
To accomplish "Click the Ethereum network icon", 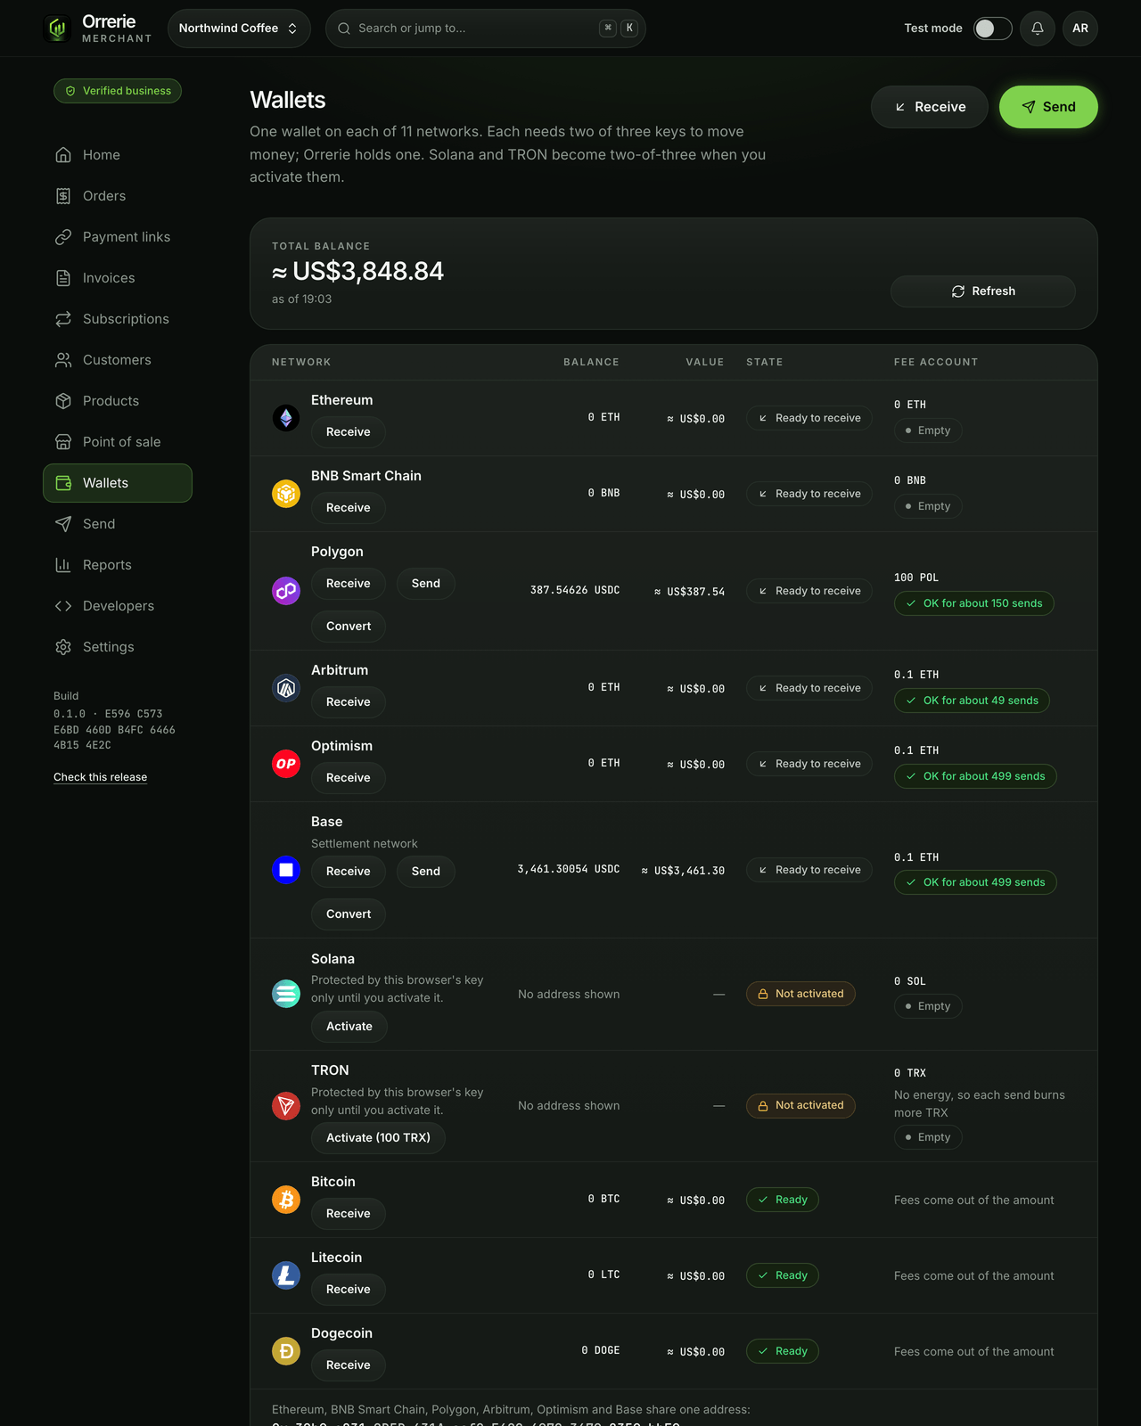I will 286,417.
